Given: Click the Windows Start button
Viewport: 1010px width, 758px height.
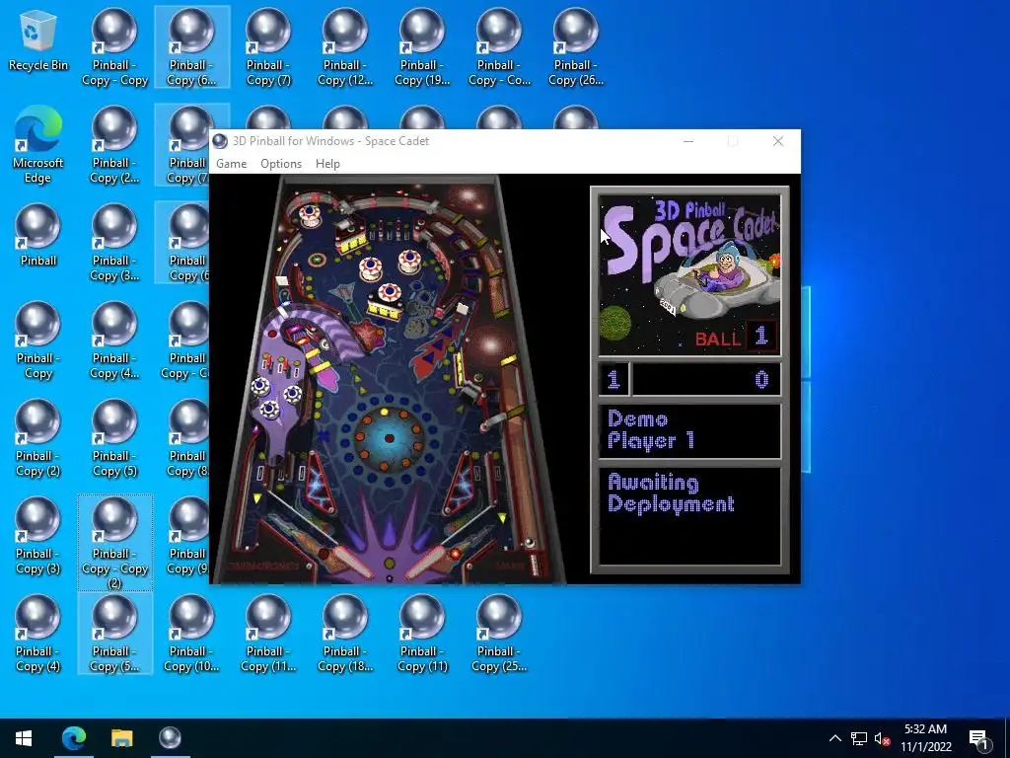Looking at the screenshot, I should [24, 738].
